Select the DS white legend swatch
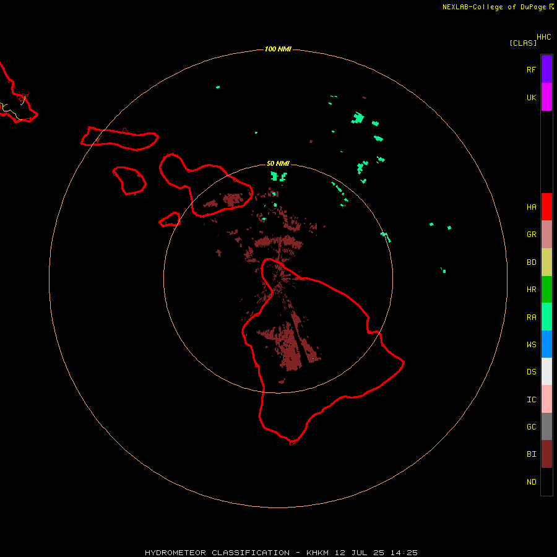Image resolution: width=557 pixels, height=557 pixels. 546,371
